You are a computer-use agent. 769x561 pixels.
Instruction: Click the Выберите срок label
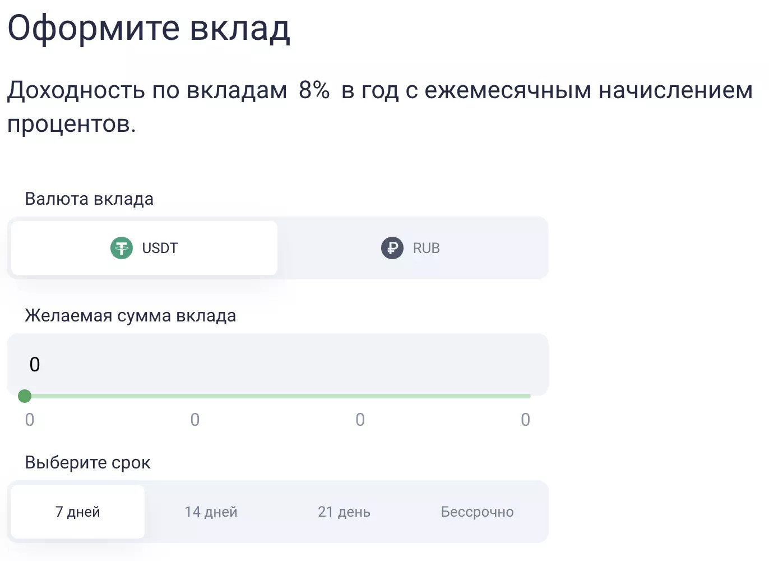pos(87,463)
